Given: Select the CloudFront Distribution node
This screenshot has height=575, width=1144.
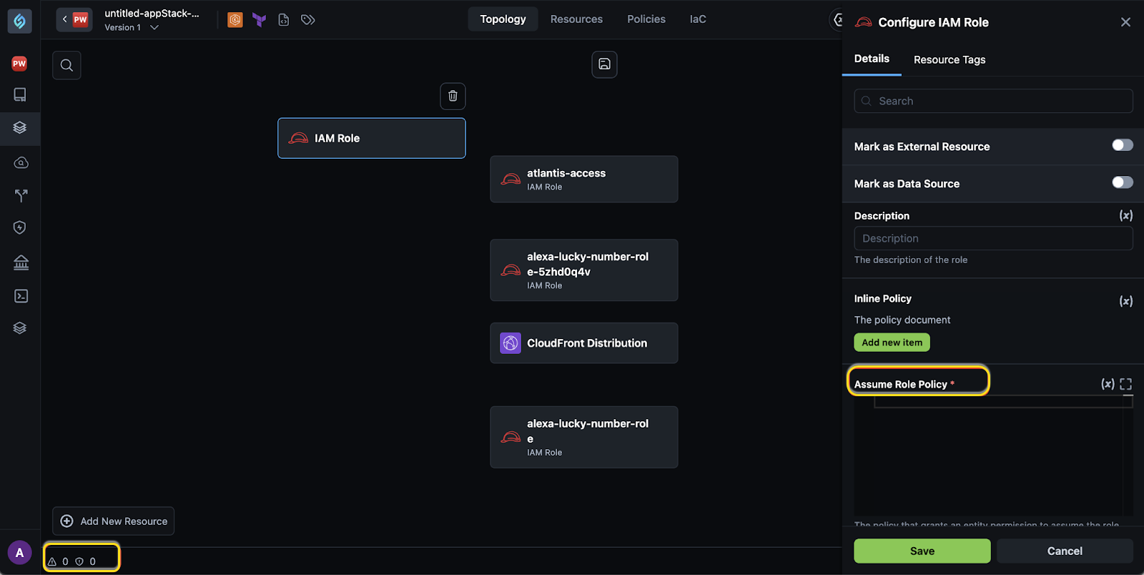Looking at the screenshot, I should coord(584,343).
